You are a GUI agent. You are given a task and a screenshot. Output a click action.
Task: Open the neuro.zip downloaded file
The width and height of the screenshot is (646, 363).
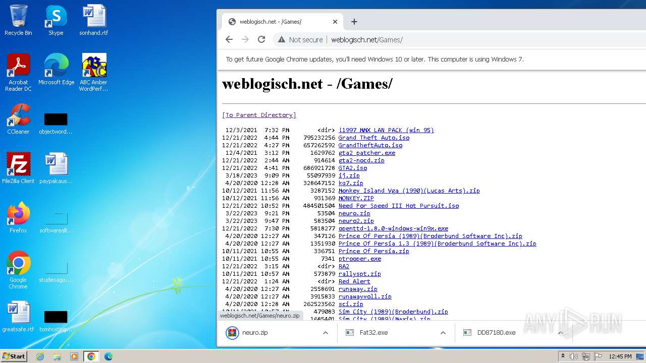(x=254, y=333)
